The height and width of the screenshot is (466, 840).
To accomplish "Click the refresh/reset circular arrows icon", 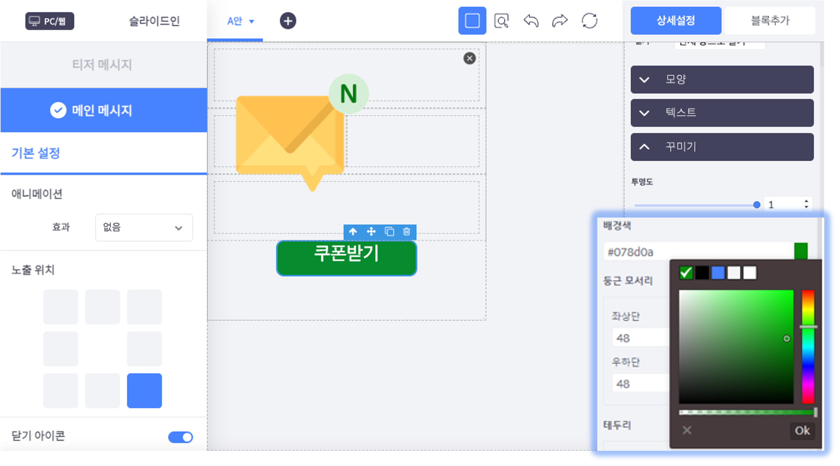I will point(589,21).
